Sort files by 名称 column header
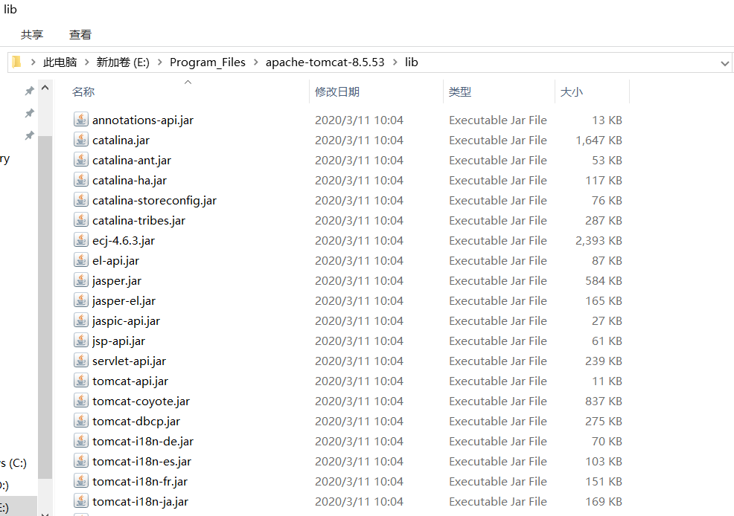Screen dimensions: 734x516 point(83,91)
